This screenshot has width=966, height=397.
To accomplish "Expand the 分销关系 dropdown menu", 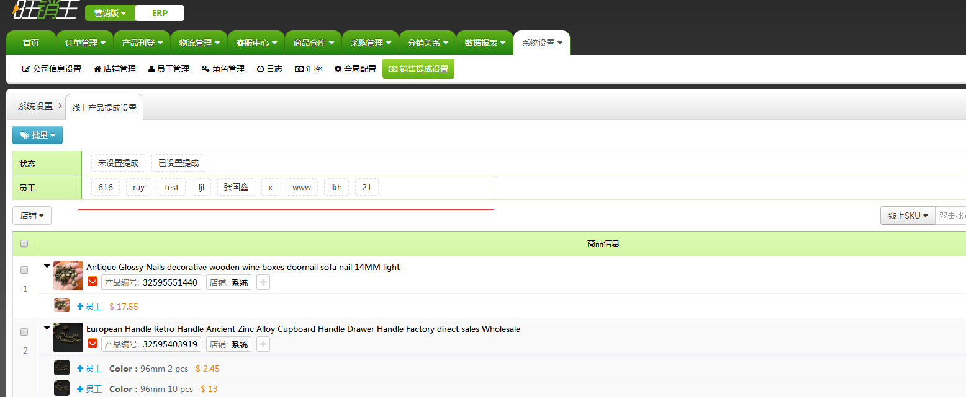I will pyautogui.click(x=428, y=43).
